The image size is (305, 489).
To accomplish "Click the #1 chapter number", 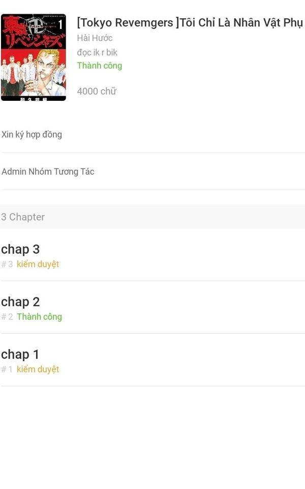I will [x=7, y=369].
